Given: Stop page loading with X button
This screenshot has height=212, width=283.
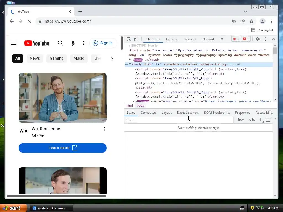Looking at the screenshot, I should [x=29, y=21].
